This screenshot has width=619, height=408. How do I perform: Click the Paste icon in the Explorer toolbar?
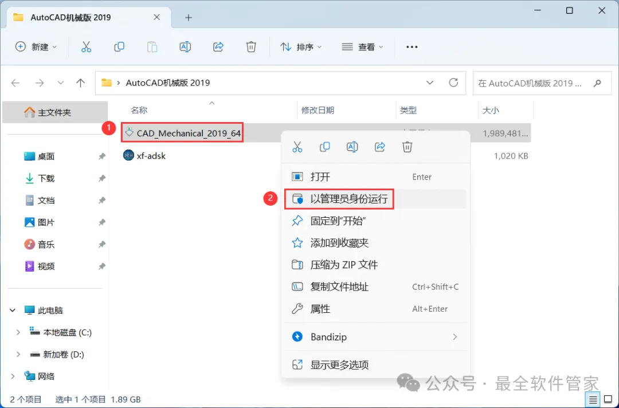pos(152,47)
